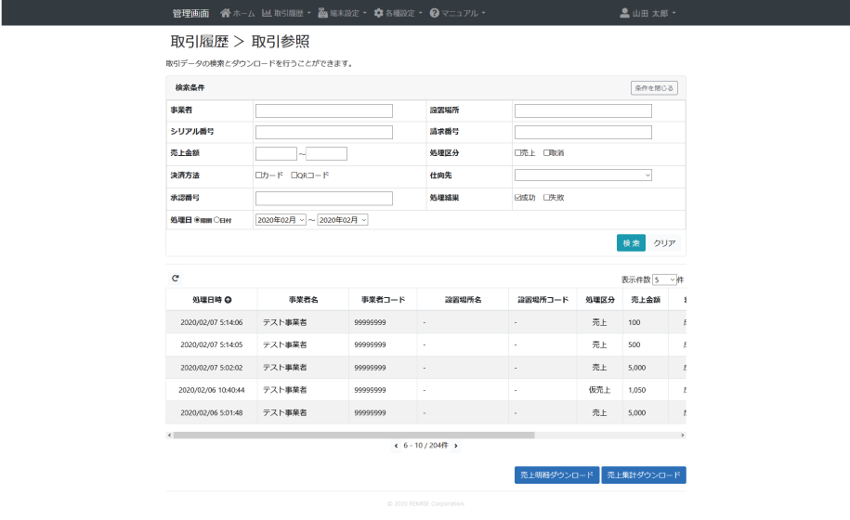Check the カード payment method checkbox

(258, 175)
